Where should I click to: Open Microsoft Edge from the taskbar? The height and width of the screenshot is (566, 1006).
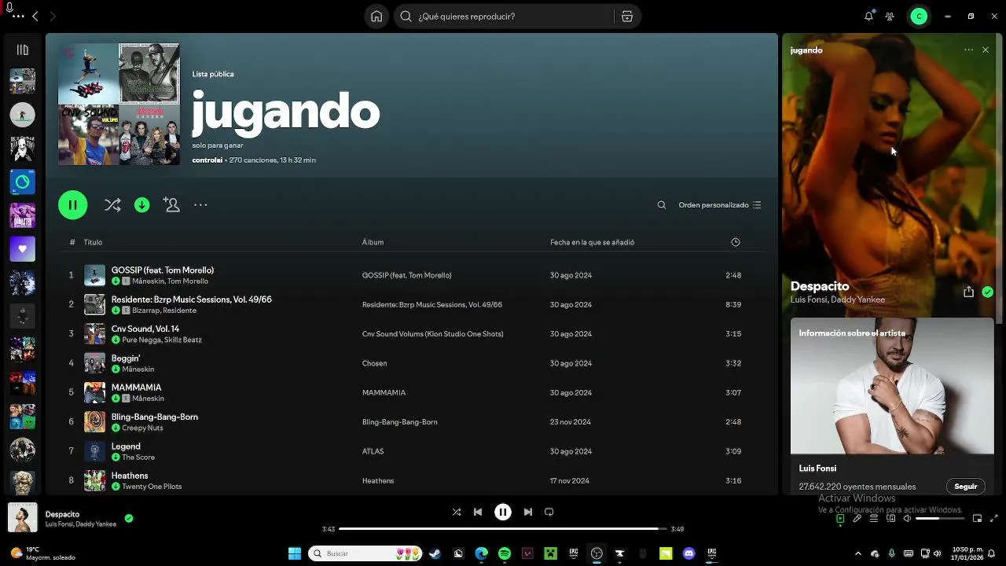pyautogui.click(x=481, y=553)
